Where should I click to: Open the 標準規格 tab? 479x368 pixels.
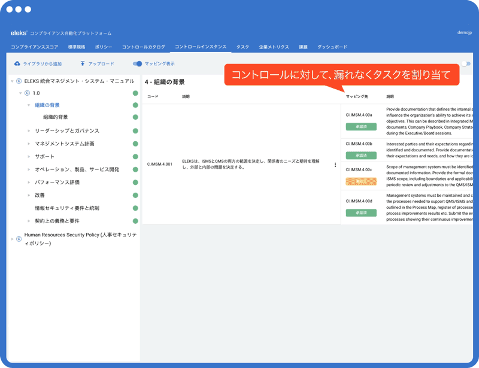[77, 47]
